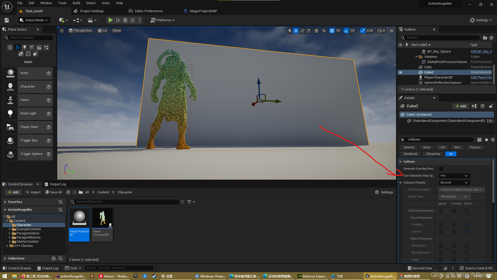This screenshot has height=280, width=497.
Task: Click the help icon next to Trigger Box
Action: tap(48, 141)
